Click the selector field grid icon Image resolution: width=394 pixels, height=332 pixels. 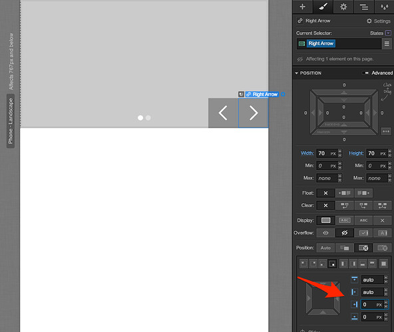coord(301,44)
